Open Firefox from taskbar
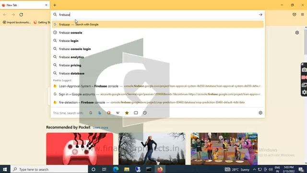Screen dimensions: 307x173 [160, 169]
